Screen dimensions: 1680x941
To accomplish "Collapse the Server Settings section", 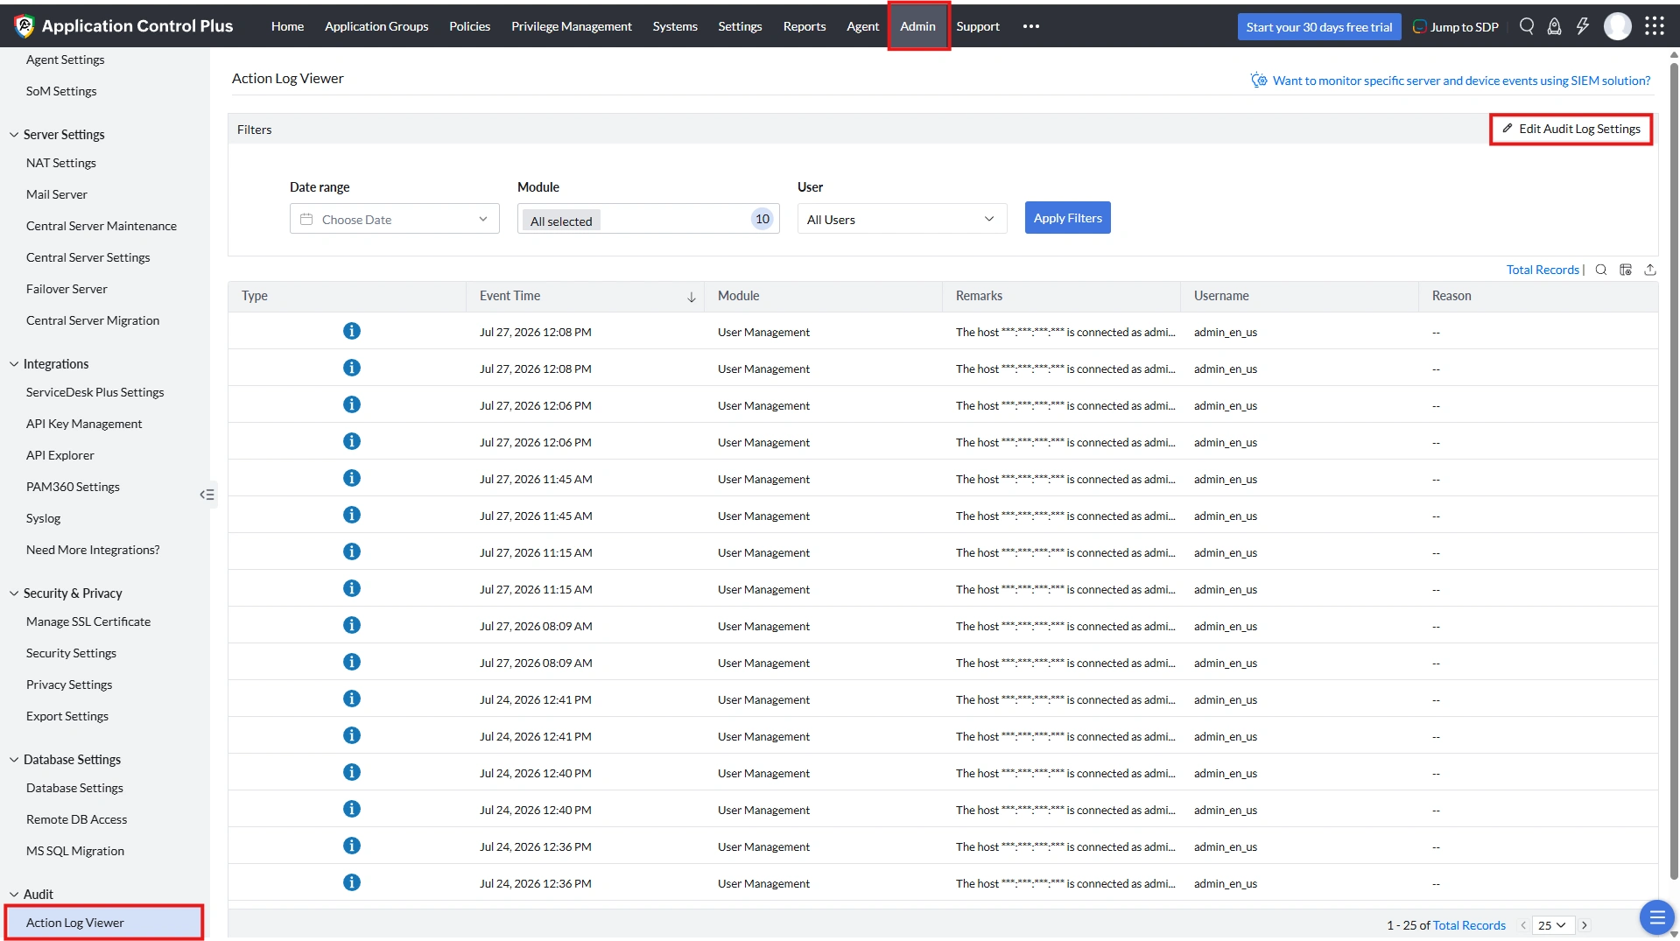I will [x=14, y=135].
